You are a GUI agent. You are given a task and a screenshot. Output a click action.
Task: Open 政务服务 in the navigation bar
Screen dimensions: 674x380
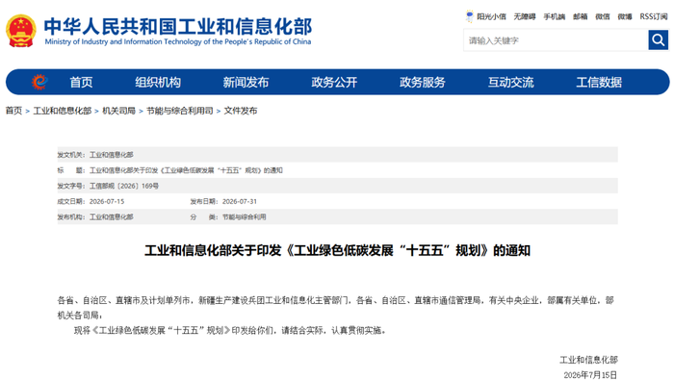tap(423, 82)
